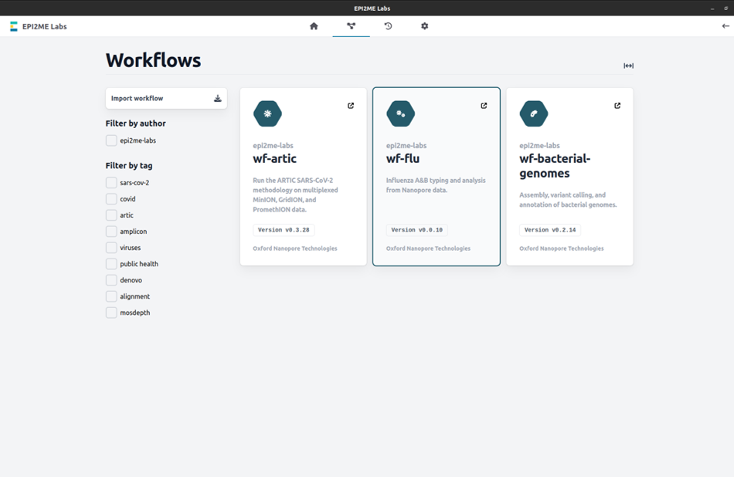
Task: Check the covid tag filter
Action: pyautogui.click(x=111, y=199)
